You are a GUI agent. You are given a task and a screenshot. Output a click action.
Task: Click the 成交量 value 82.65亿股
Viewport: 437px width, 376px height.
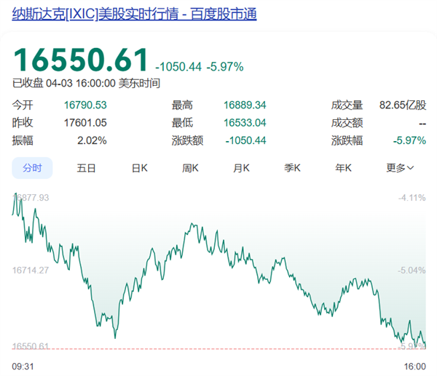click(403, 105)
